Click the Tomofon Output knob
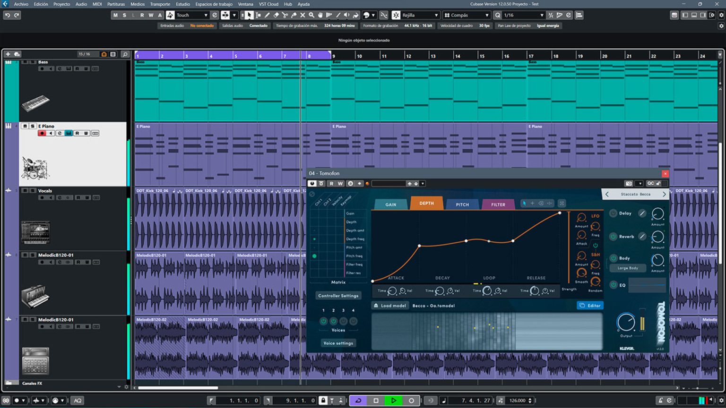 [x=626, y=322]
